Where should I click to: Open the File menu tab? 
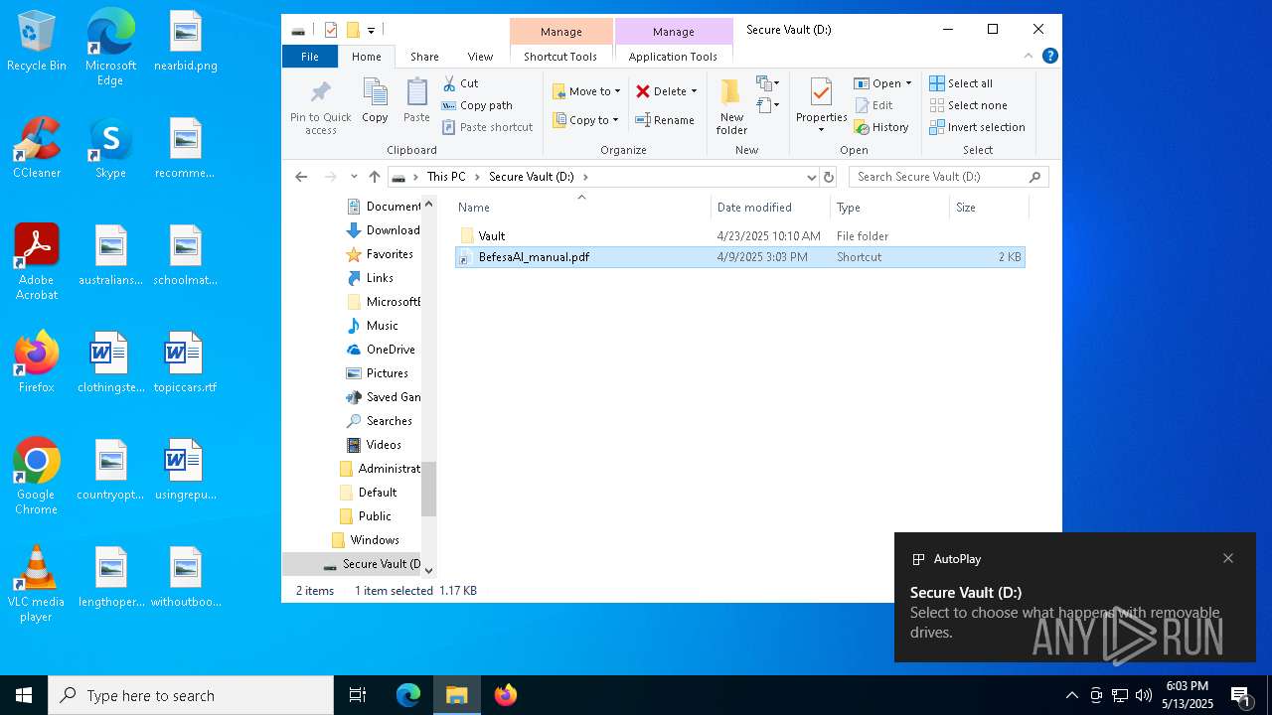click(310, 57)
